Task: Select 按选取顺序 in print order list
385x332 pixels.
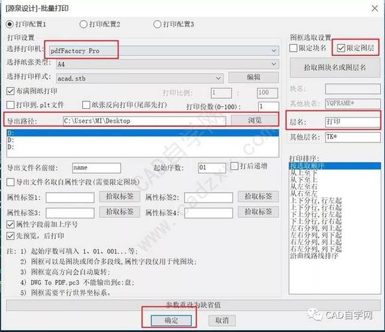Action: pos(335,166)
